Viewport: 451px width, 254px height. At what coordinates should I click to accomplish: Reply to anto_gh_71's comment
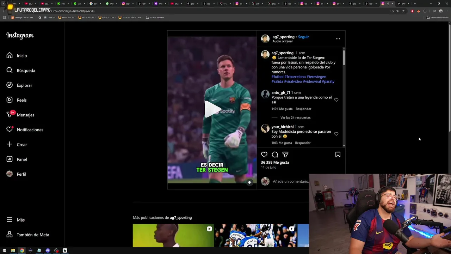[x=303, y=109]
